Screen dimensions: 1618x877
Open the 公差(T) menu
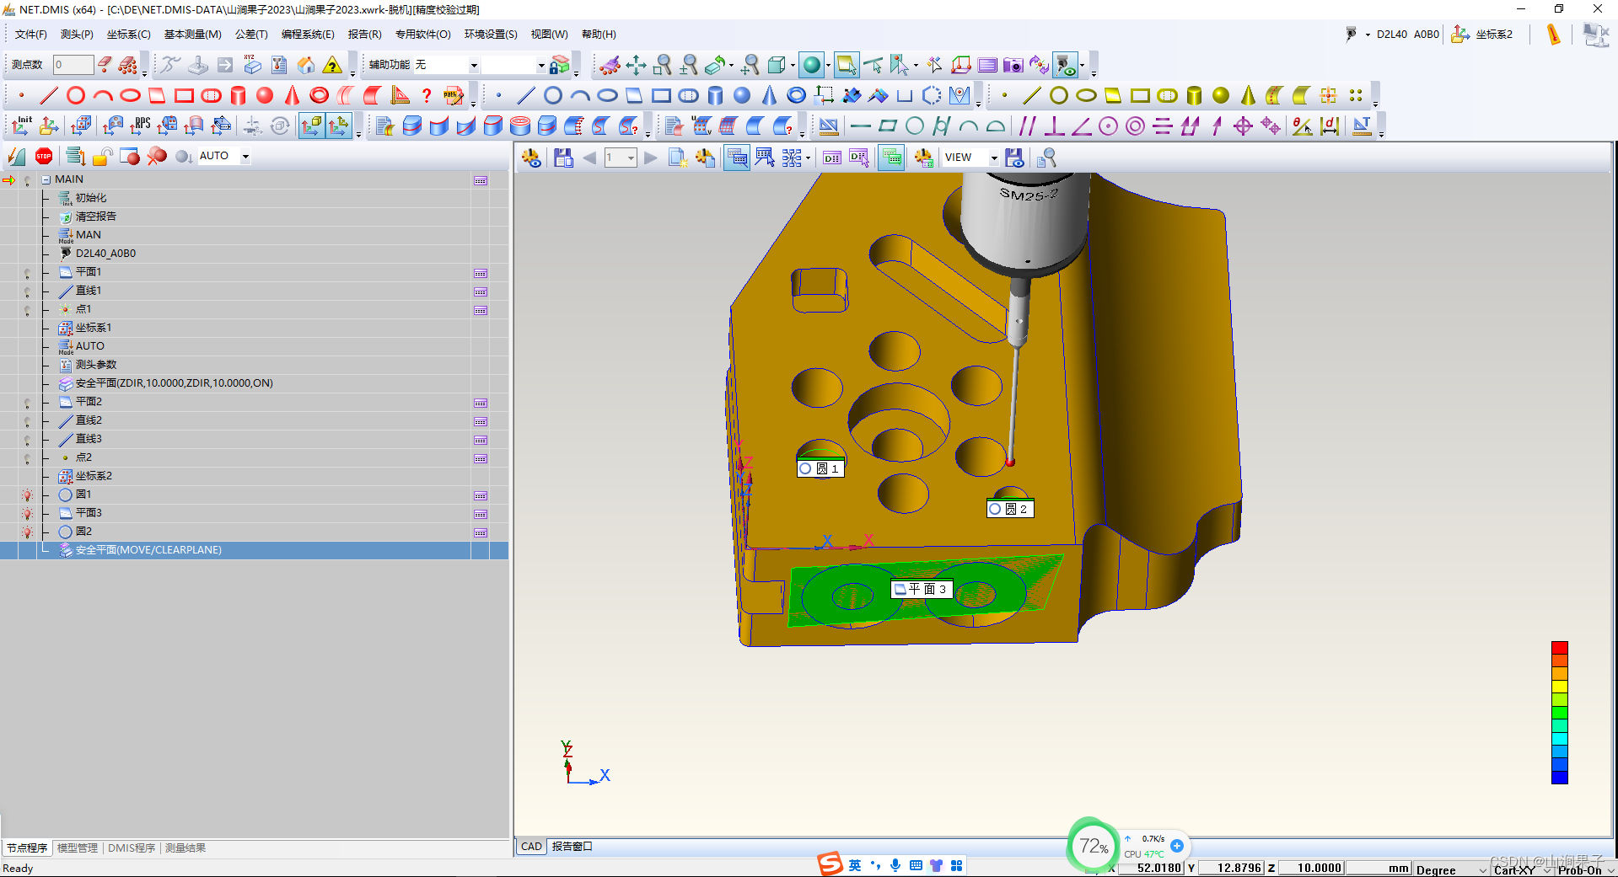[251, 35]
